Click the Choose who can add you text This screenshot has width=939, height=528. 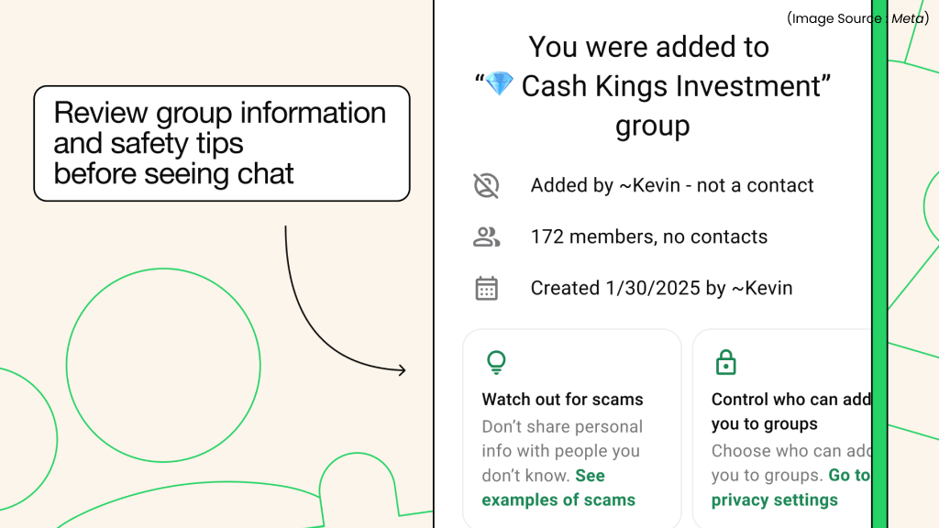[x=790, y=463]
